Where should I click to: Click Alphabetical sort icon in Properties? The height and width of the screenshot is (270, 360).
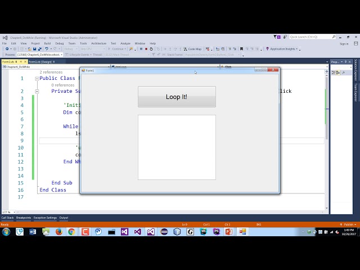tap(338, 73)
